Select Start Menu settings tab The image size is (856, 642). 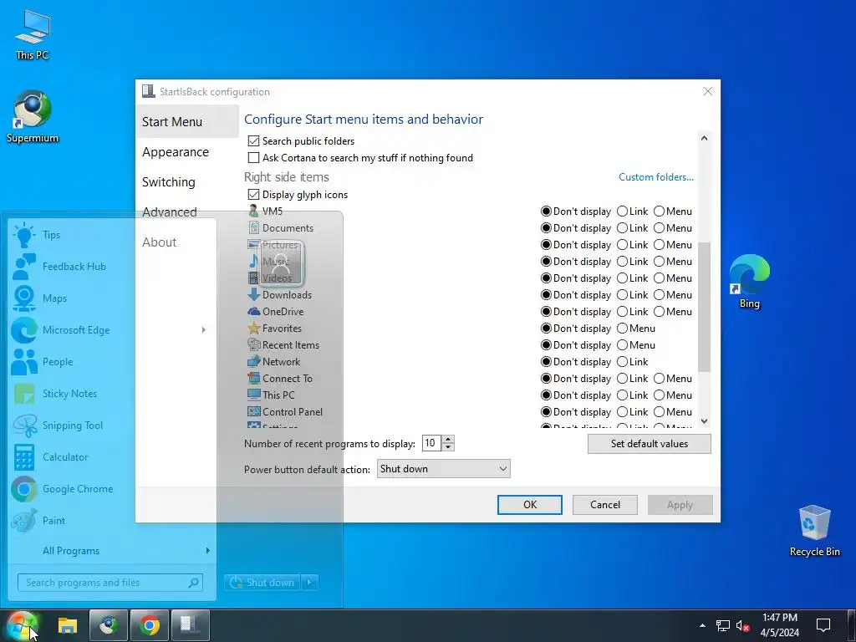[x=186, y=122]
